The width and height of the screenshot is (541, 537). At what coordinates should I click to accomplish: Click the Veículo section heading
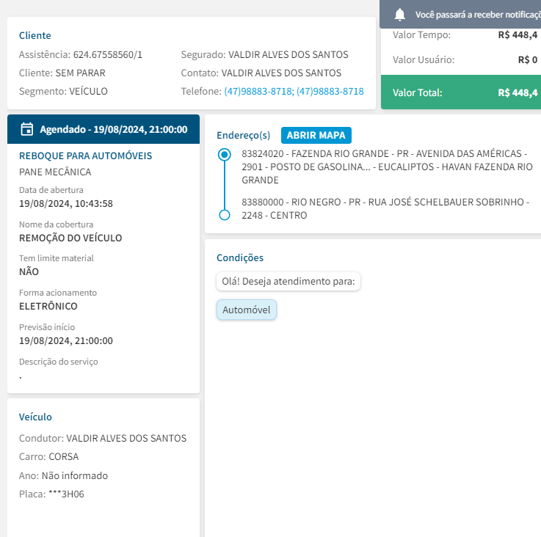point(35,417)
